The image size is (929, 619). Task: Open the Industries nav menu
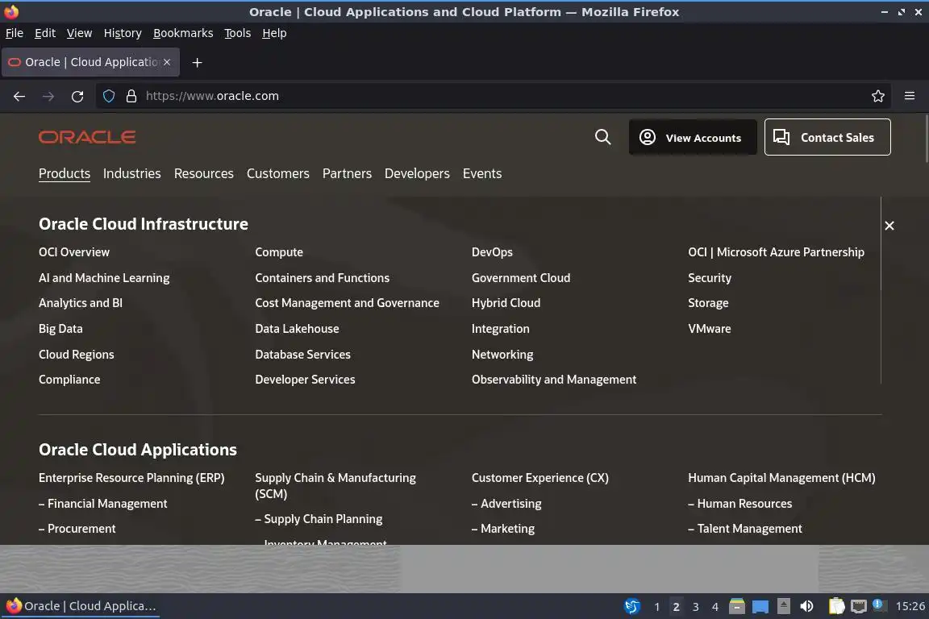[132, 173]
